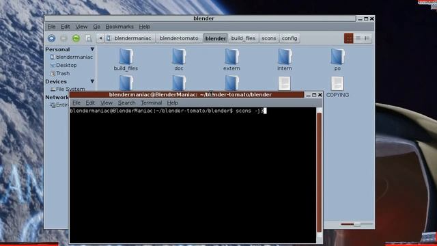
Task: Open file manager File menu
Action: [x=51, y=27]
